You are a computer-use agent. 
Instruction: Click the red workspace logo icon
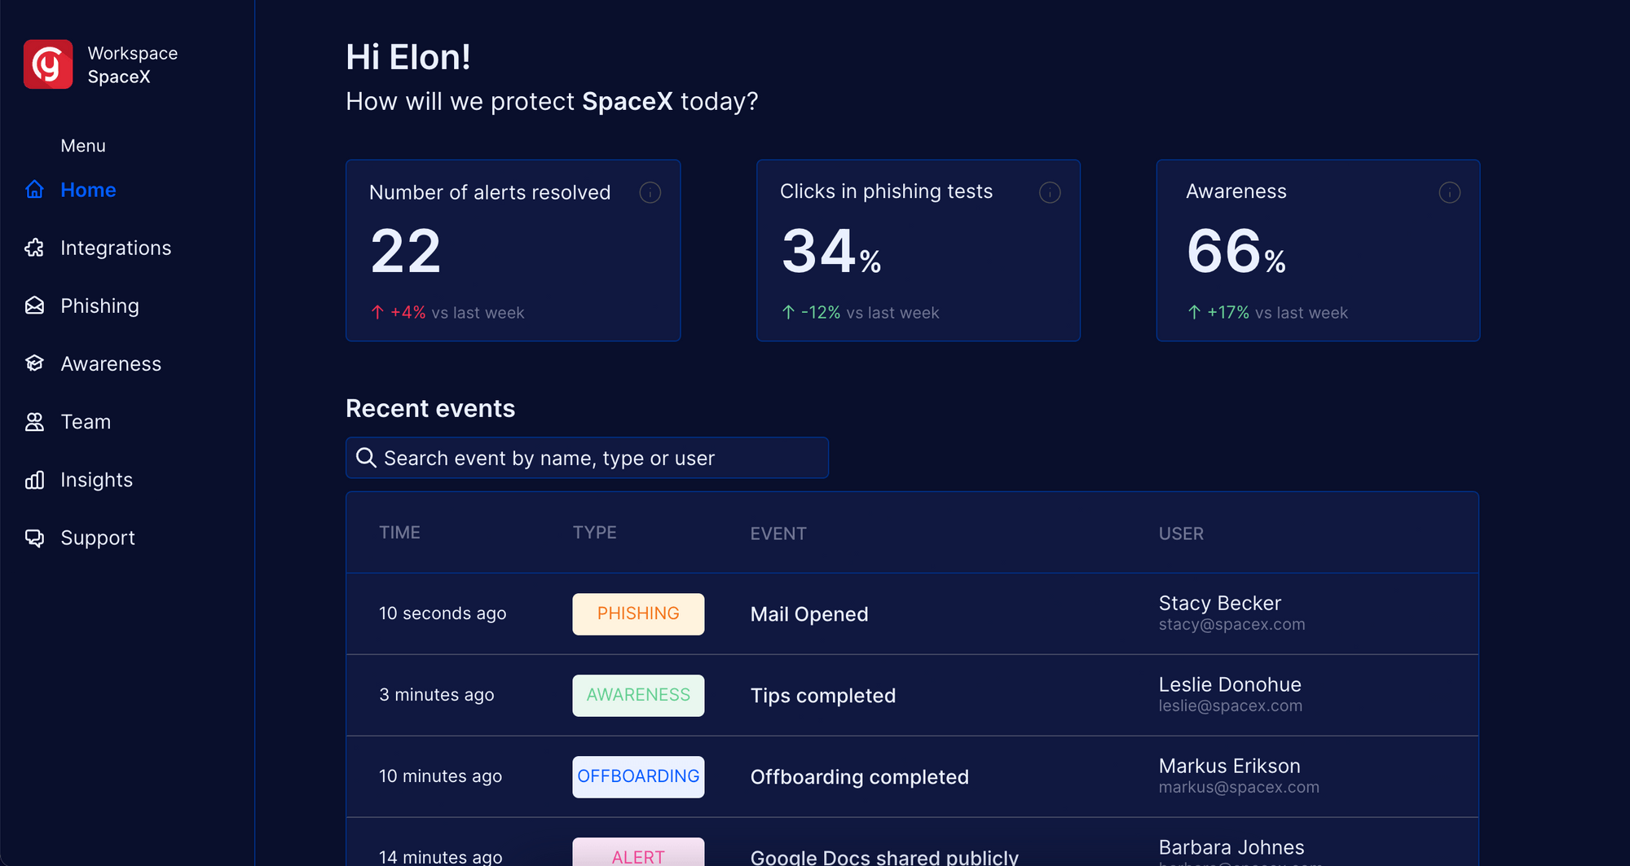pyautogui.click(x=48, y=64)
